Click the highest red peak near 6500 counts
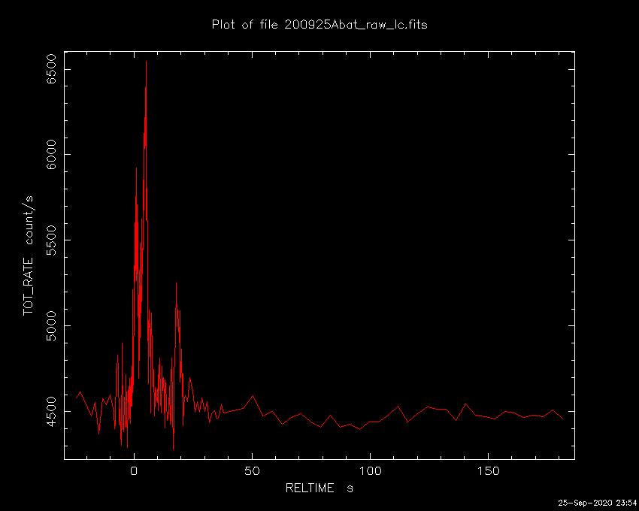Screen dimensions: 639x511 coord(146,62)
